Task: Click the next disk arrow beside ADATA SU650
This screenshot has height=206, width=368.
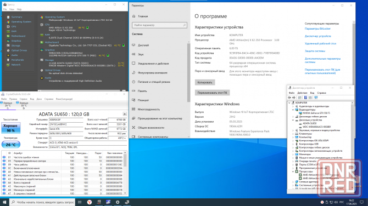Action: [125, 114]
